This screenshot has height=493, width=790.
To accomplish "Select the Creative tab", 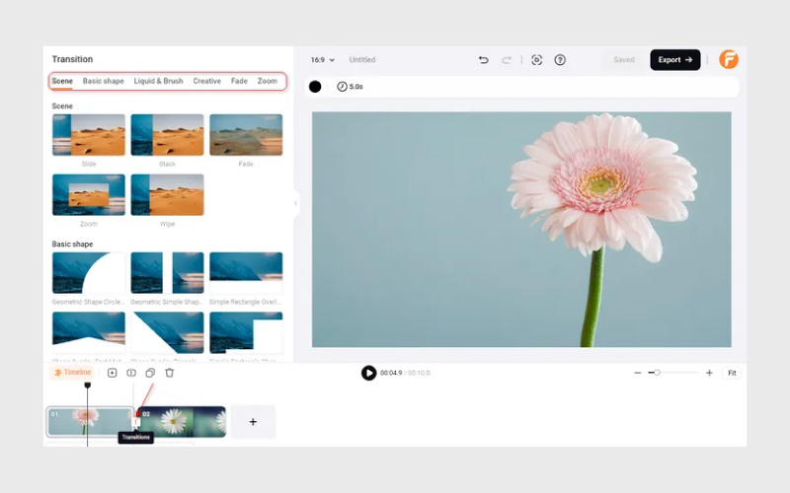I will pyautogui.click(x=206, y=81).
